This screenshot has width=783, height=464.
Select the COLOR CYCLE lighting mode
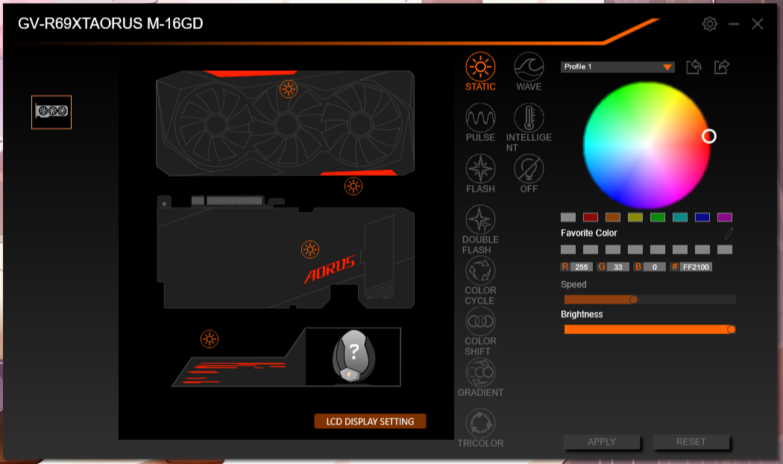480,280
